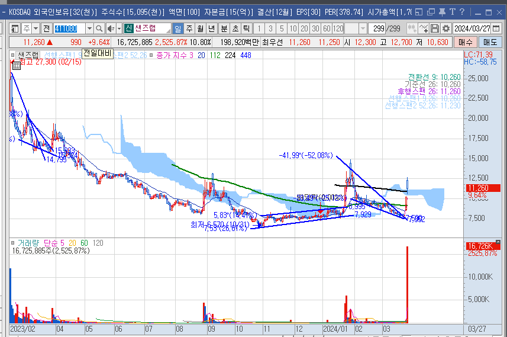This screenshot has height=337, width=507.
Task: Click the 매수 buy button
Action: tap(466, 43)
